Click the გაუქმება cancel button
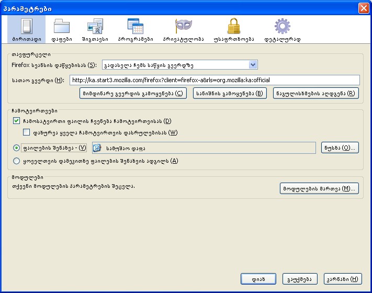The height and width of the screenshot is (293, 372). [x=300, y=279]
